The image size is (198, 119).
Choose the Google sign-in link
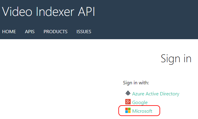click(x=140, y=103)
